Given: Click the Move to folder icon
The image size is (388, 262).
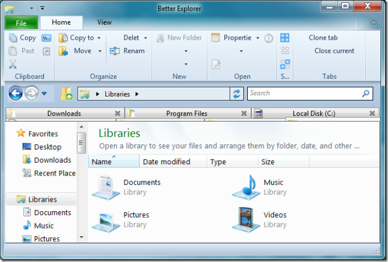Looking at the screenshot, I should (63, 51).
